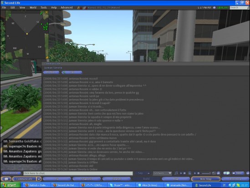The width and height of the screenshot is (250, 188).
Task: Expand the Say options arrow
Action: (148, 173)
